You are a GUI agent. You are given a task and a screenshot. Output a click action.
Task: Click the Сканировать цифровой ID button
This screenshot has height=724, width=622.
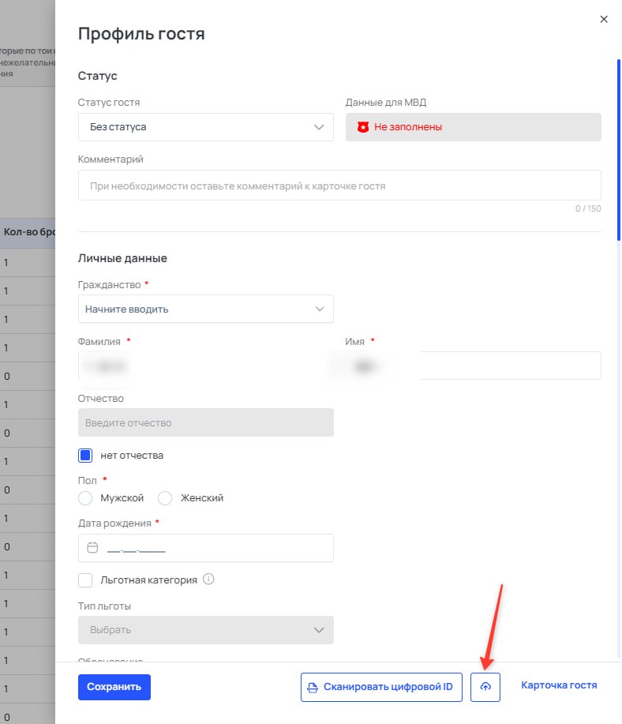point(381,687)
